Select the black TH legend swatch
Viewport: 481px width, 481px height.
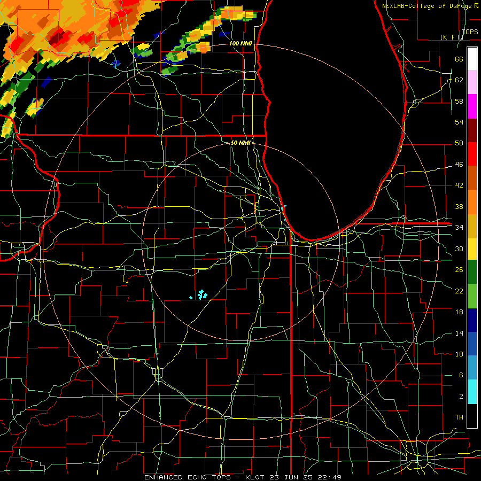pyautogui.click(x=472, y=416)
